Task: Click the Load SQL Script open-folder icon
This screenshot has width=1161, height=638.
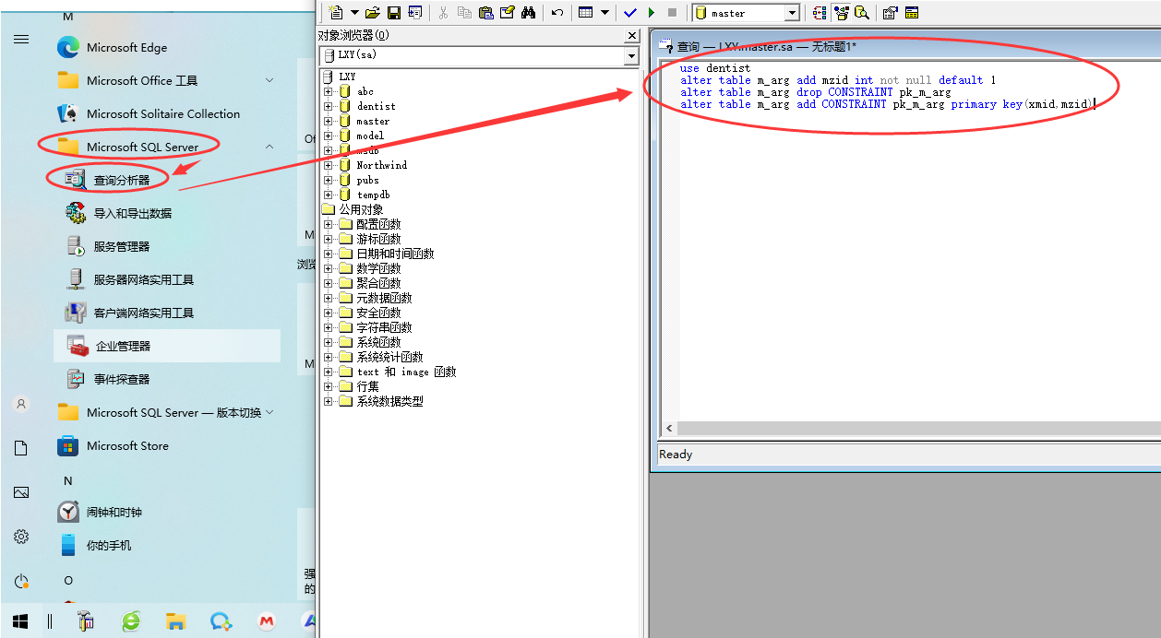Action: tap(373, 13)
